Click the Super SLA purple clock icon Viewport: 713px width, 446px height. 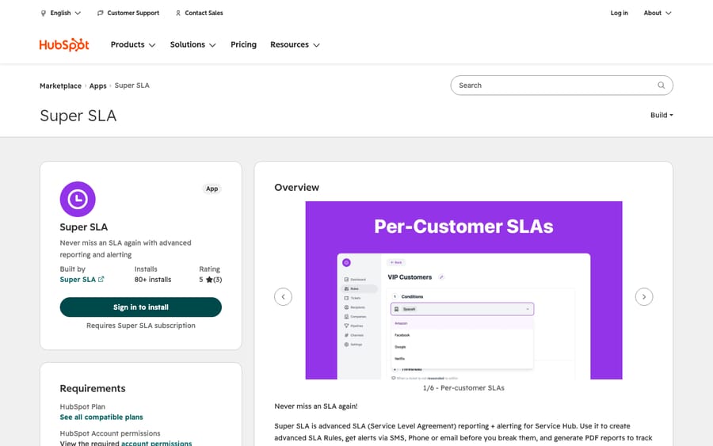tap(78, 199)
